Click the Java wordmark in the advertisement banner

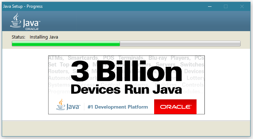[73, 106]
